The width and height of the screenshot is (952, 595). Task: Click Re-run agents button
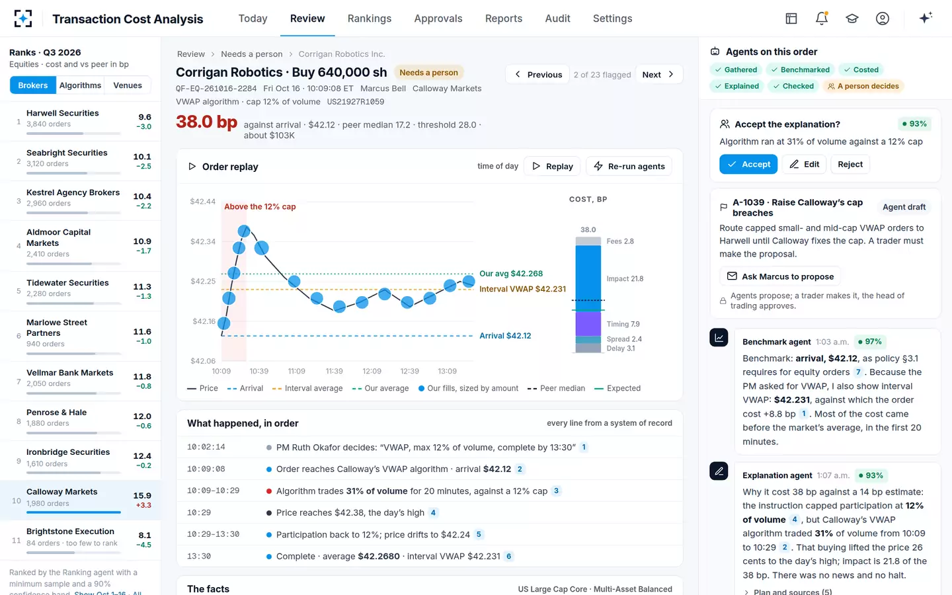tap(629, 167)
